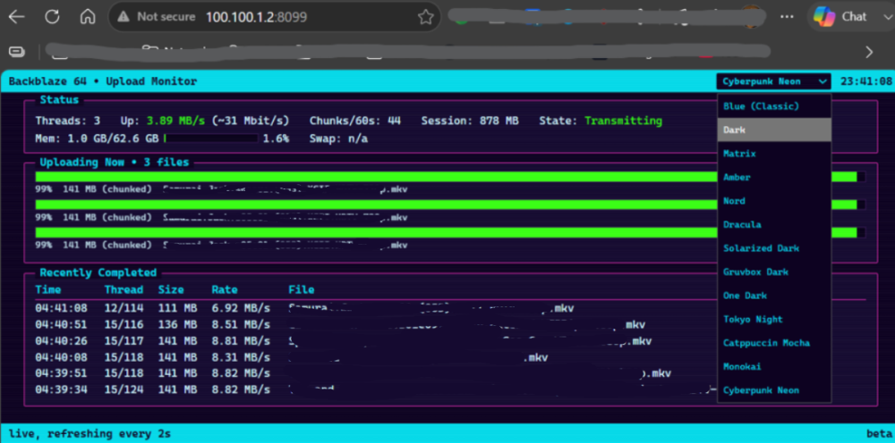Click the Backblaze 64 Upload Monitor title
The image size is (895, 443).
point(103,81)
